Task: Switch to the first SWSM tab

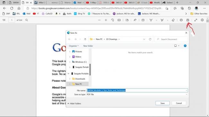Action: click(14, 3)
